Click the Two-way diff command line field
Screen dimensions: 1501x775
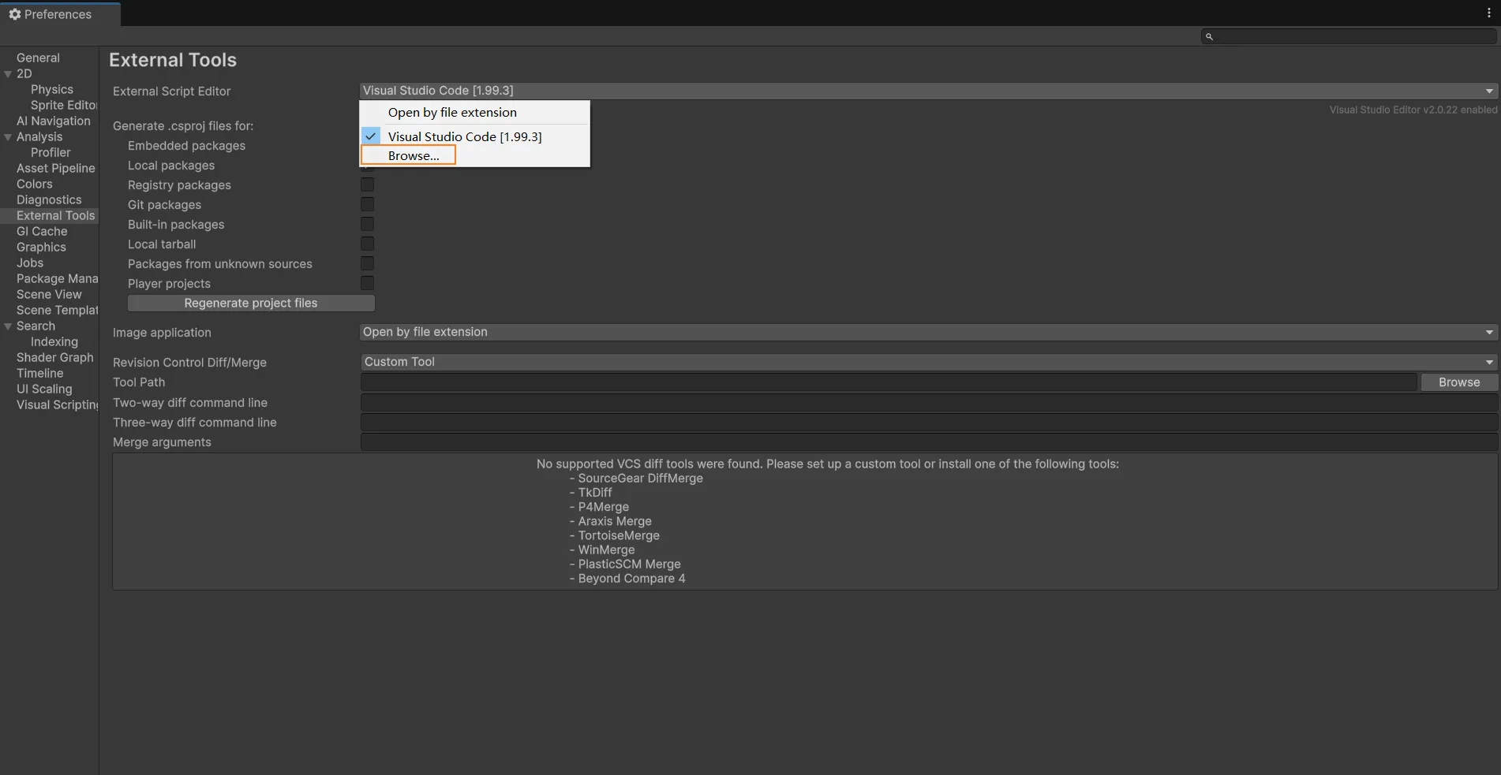(x=928, y=403)
